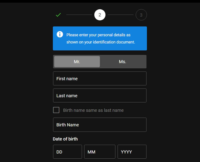Image resolution: width=200 pixels, height=162 pixels.
Task: Click the 'Birth name same as last name' label
Action: 93,110
